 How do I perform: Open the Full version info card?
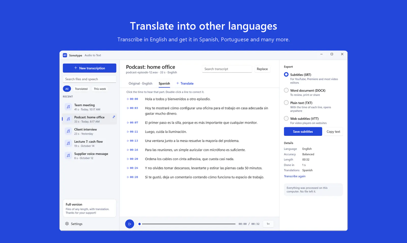click(x=90, y=208)
